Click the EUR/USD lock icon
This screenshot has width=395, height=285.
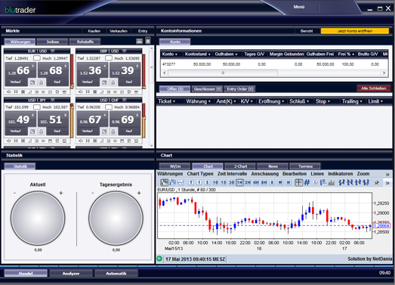pos(42,82)
